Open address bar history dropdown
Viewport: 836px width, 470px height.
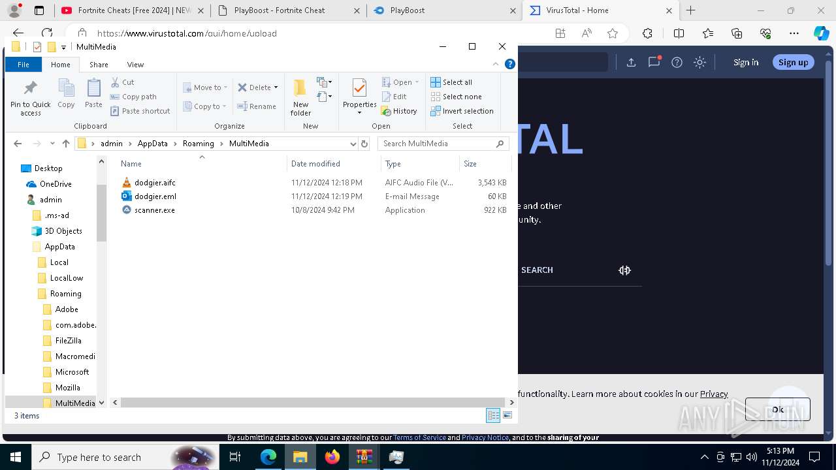[x=353, y=144]
